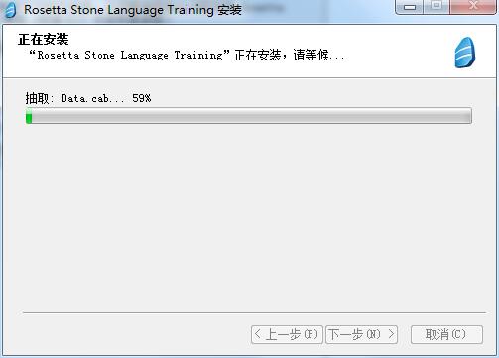Select the 正在安装 heading text

[44, 39]
